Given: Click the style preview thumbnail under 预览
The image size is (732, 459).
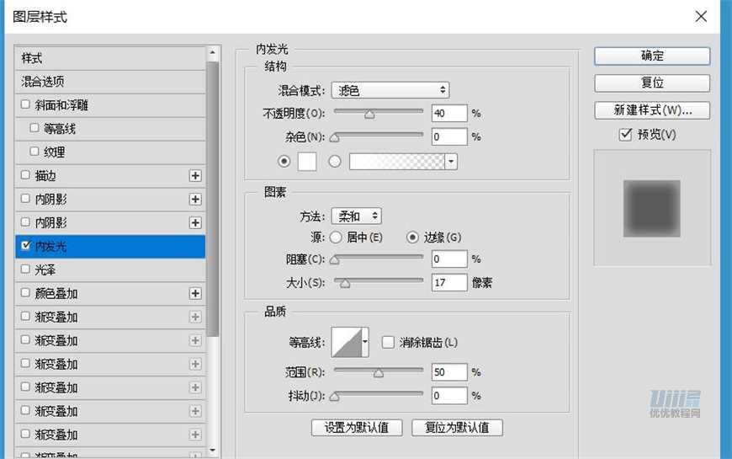Looking at the screenshot, I should pyautogui.click(x=652, y=209).
